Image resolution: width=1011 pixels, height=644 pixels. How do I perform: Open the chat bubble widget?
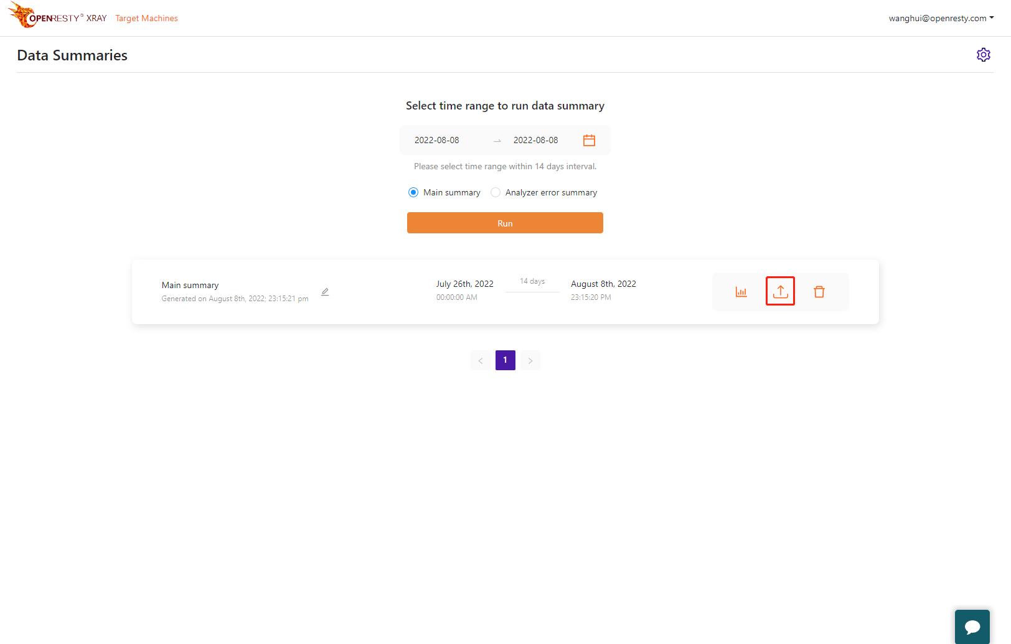[x=972, y=627]
